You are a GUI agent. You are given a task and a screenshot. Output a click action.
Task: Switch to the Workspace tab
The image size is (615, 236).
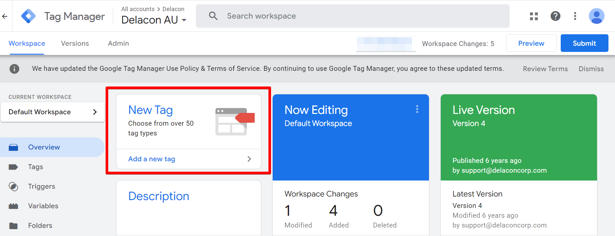[27, 43]
